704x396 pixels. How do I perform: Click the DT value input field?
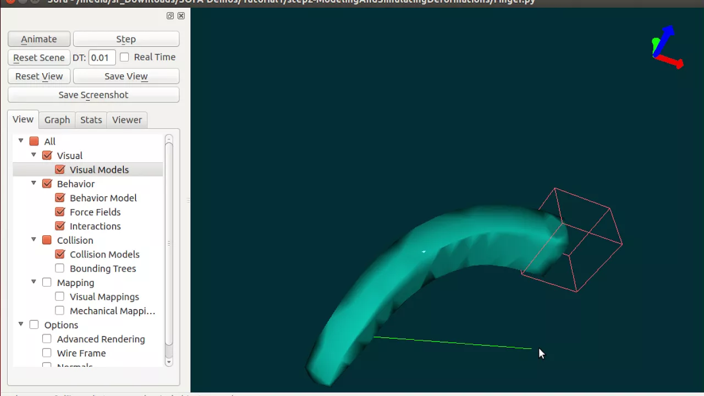(102, 58)
